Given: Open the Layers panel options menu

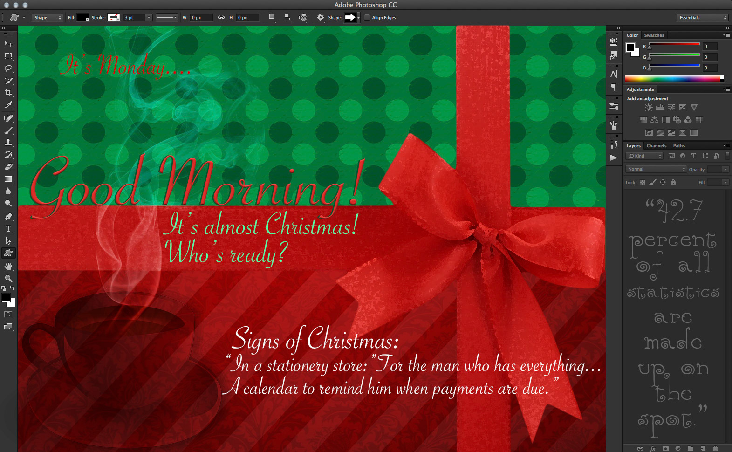Looking at the screenshot, I should point(726,146).
